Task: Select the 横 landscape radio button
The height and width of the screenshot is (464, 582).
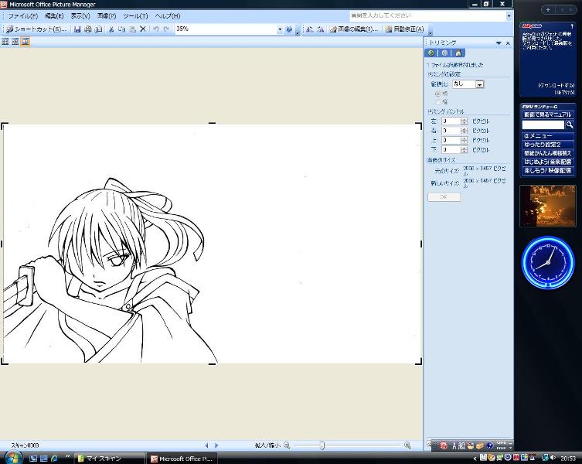Action: click(x=437, y=94)
